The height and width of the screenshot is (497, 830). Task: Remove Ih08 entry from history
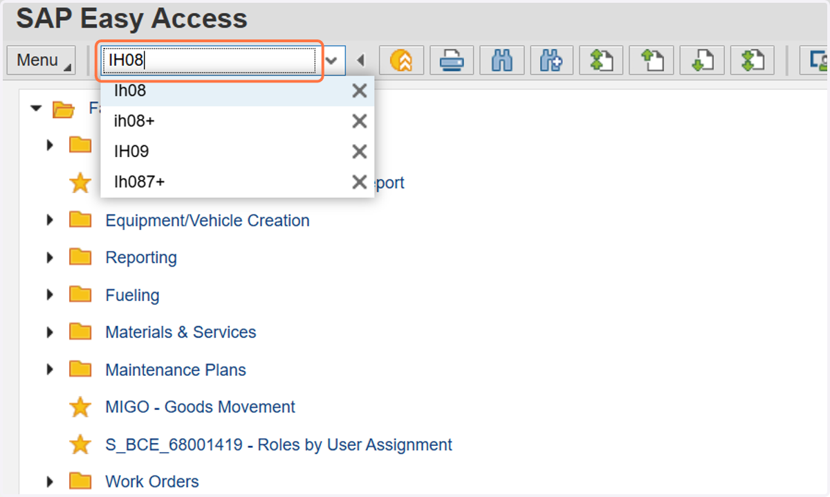pyautogui.click(x=360, y=91)
